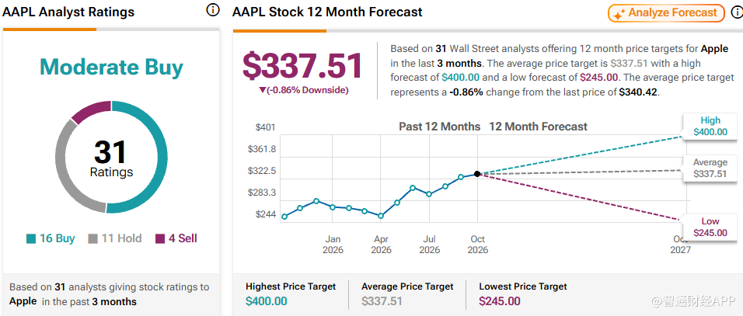The height and width of the screenshot is (316, 743).
Task: Click the downside triangle under $337.51
Action: pyautogui.click(x=263, y=90)
